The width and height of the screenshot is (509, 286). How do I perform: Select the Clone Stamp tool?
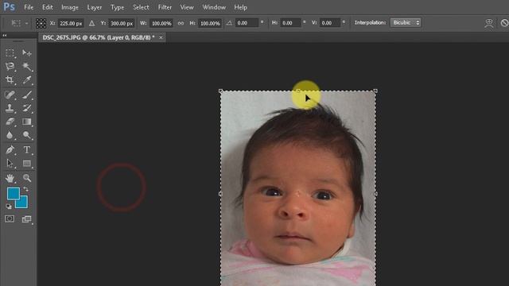[10, 108]
